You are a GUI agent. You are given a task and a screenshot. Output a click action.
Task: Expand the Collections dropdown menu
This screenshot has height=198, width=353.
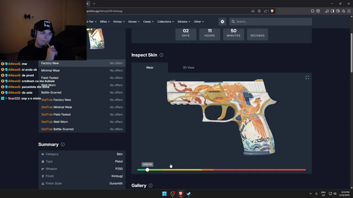point(165,22)
